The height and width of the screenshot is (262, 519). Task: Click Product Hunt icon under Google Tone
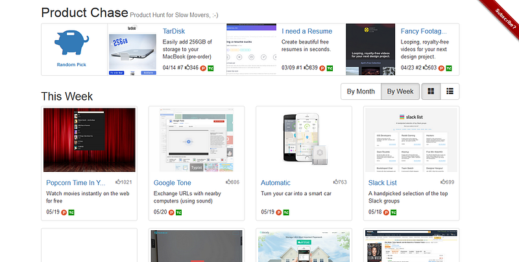point(171,212)
